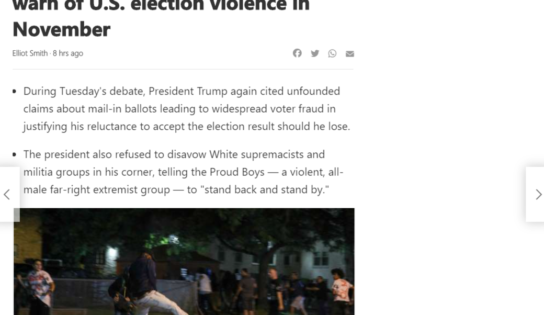Image resolution: width=544 pixels, height=315 pixels.
Task: Click "President Trump" in the first bullet
Action: coord(188,91)
